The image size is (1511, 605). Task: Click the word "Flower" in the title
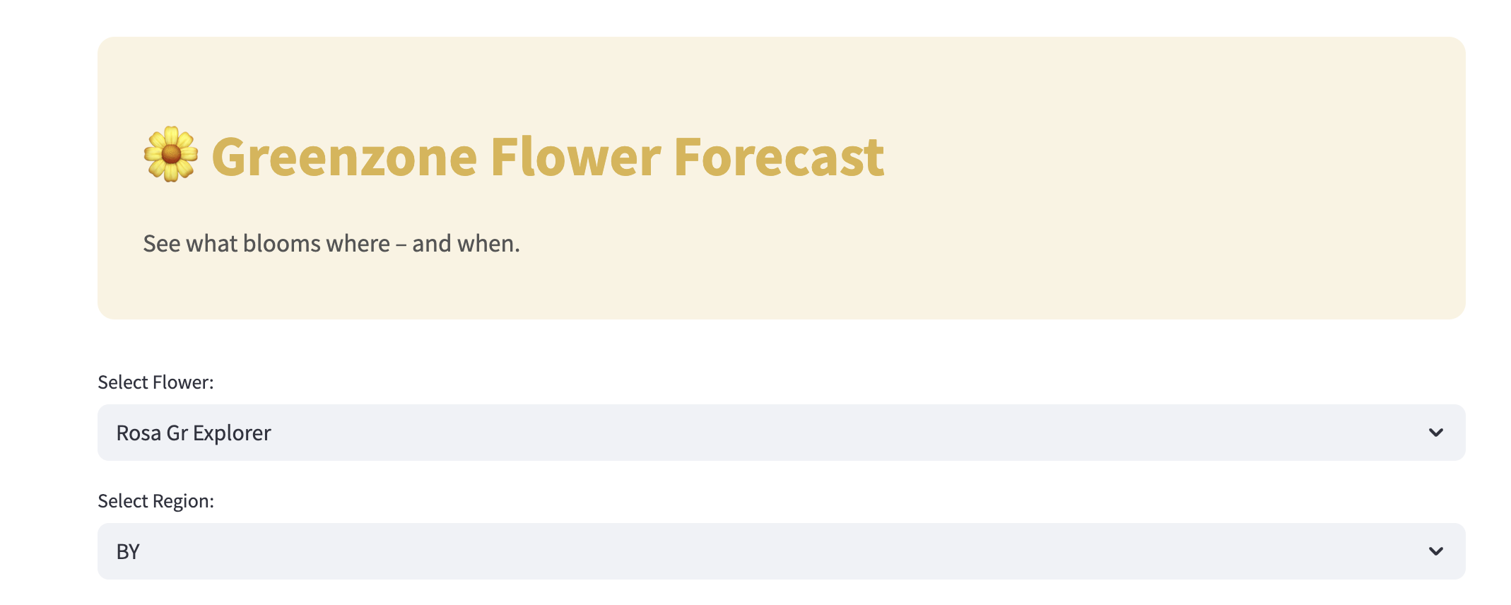pos(575,156)
